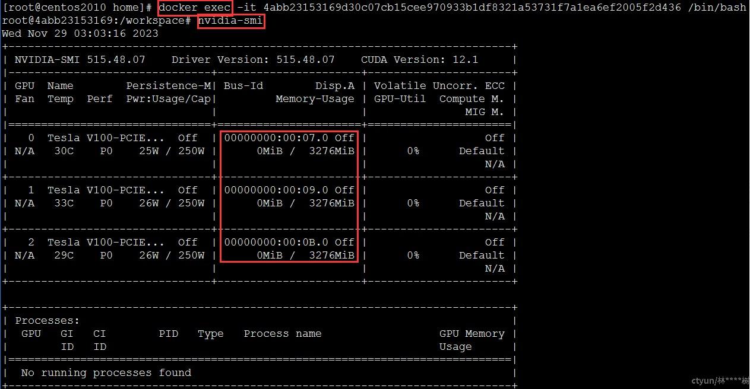Click GPU 0 name 'Tesla V100-PCIE...'

(x=106, y=138)
